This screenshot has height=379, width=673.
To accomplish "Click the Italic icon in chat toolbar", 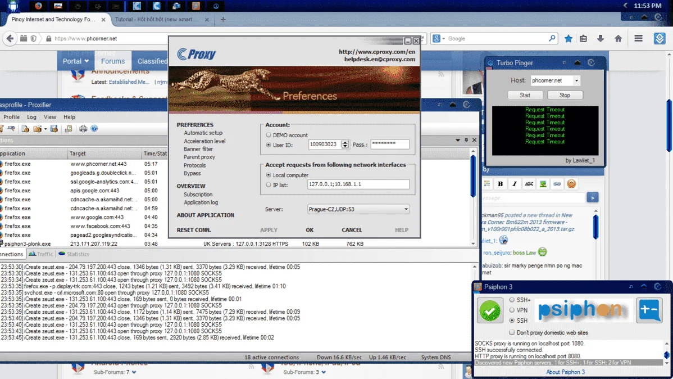I will click(514, 184).
